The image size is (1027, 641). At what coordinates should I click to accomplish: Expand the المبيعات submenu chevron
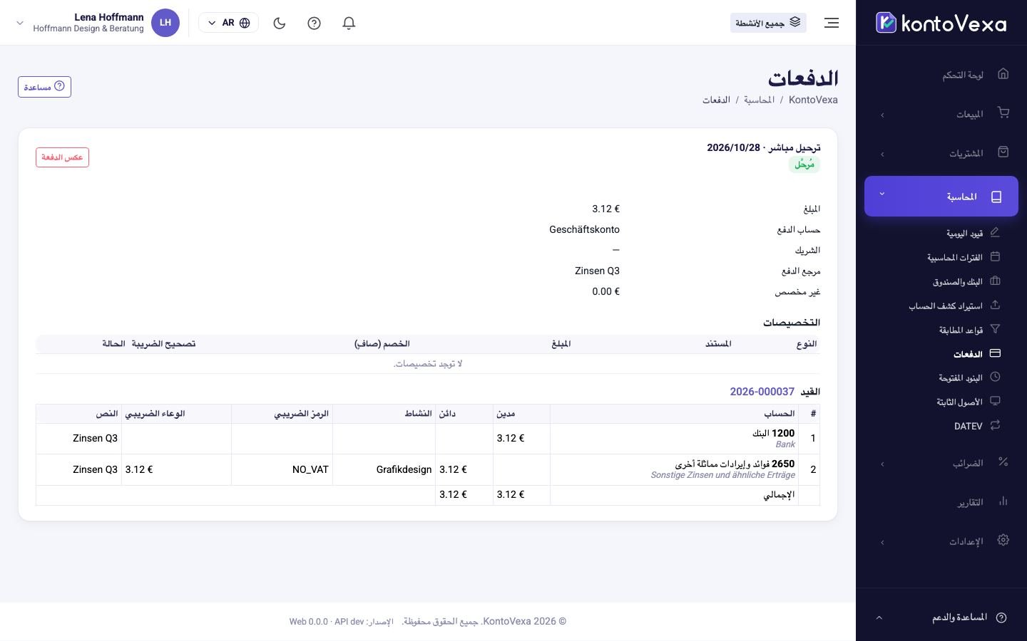point(882,115)
